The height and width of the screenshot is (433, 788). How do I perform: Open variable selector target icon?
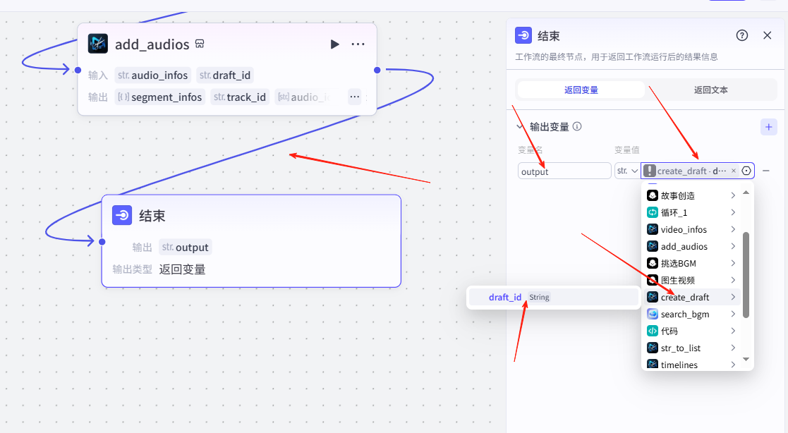746,171
